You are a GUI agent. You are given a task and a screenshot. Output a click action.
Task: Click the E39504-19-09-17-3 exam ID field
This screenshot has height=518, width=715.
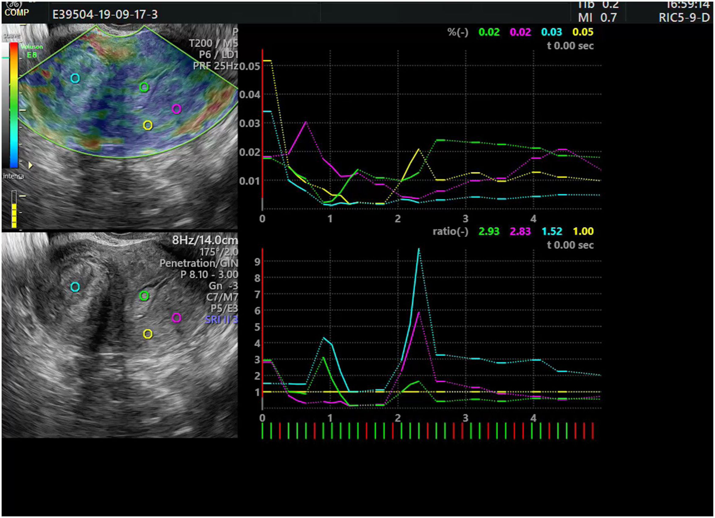(x=105, y=14)
